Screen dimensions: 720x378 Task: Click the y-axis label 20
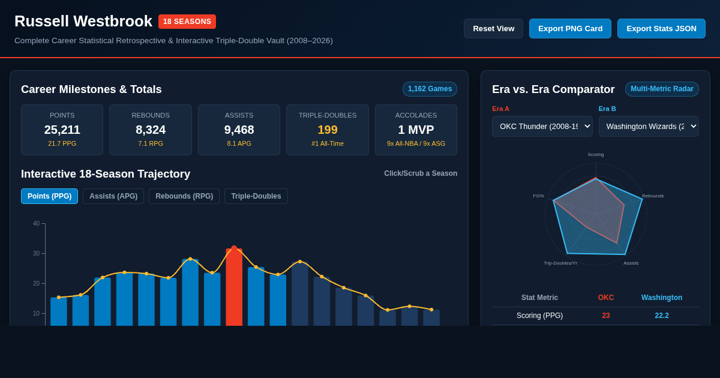[x=36, y=284]
